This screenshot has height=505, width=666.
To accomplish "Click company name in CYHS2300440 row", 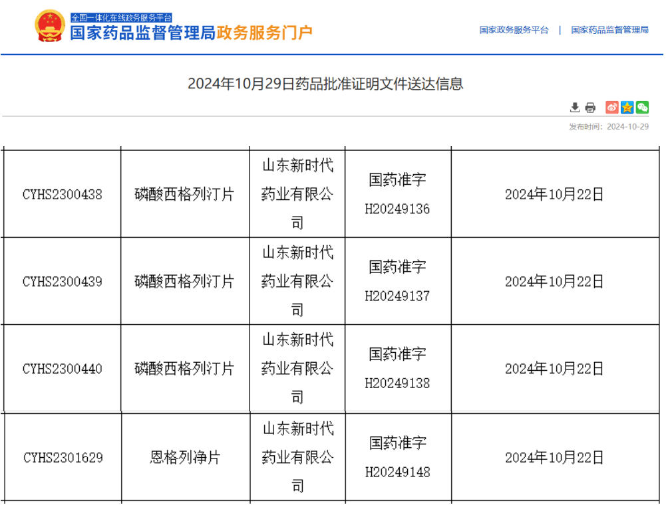I will [x=297, y=368].
